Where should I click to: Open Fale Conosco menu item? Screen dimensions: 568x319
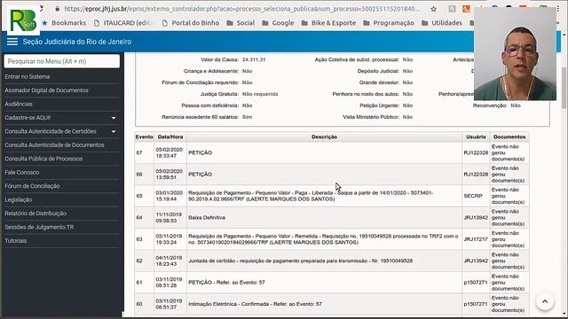coord(21,173)
